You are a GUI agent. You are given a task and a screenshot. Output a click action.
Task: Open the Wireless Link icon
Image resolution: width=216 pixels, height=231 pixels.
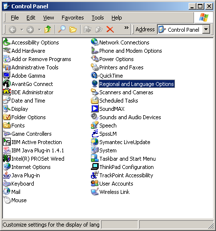pyautogui.click(x=95, y=192)
